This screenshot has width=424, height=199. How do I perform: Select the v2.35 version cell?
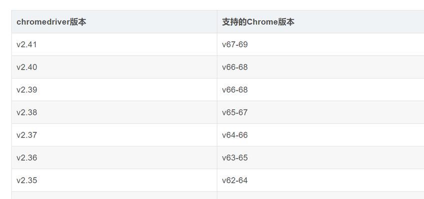click(114, 180)
